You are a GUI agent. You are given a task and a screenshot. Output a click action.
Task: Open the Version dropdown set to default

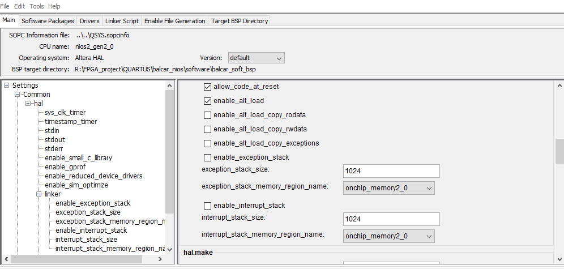pos(256,58)
